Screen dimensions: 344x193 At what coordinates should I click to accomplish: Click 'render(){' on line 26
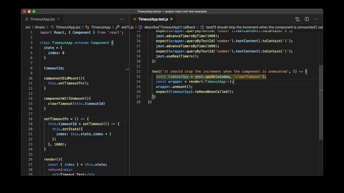tap(53, 159)
